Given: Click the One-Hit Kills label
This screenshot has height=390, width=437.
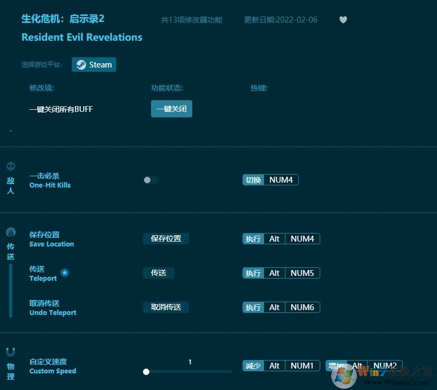Looking at the screenshot, I should [50, 185].
